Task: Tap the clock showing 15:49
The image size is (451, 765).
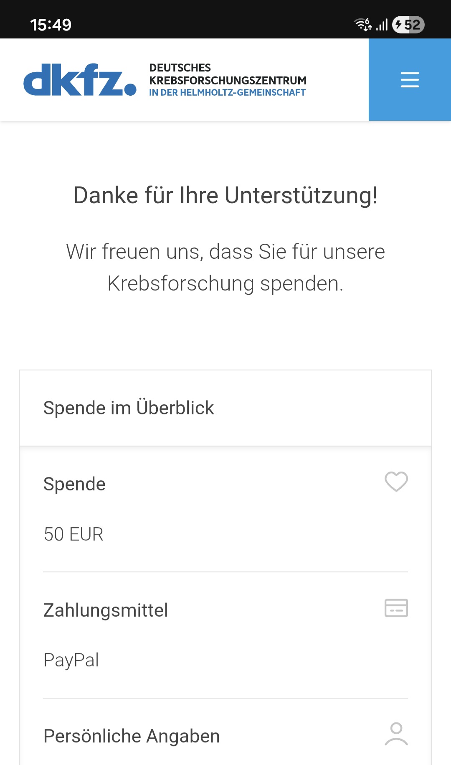Action: point(51,25)
